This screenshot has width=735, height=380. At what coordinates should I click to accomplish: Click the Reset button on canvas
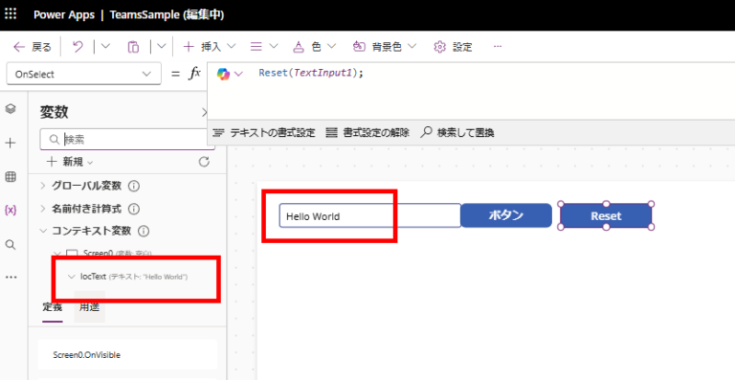(606, 216)
